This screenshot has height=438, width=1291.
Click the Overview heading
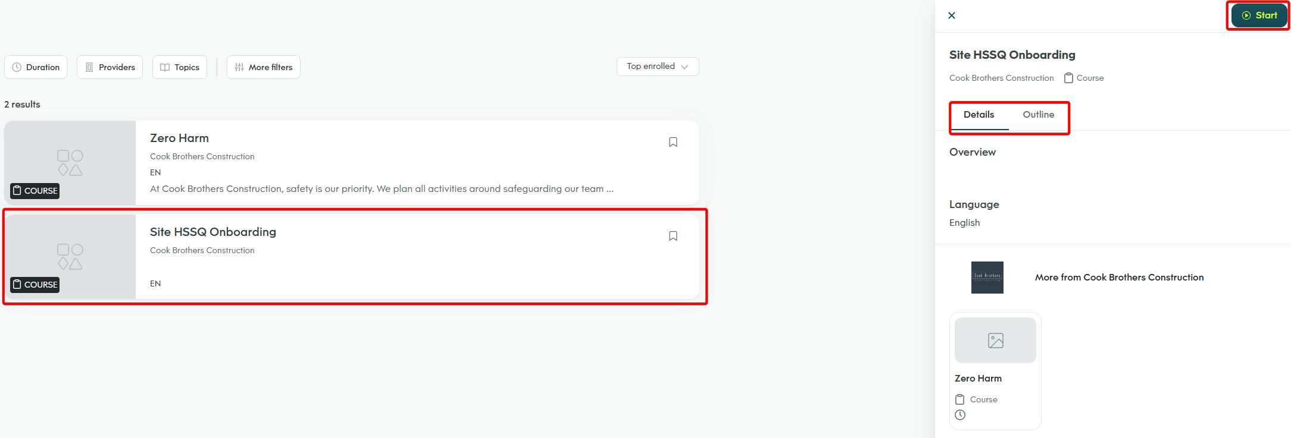pos(972,152)
